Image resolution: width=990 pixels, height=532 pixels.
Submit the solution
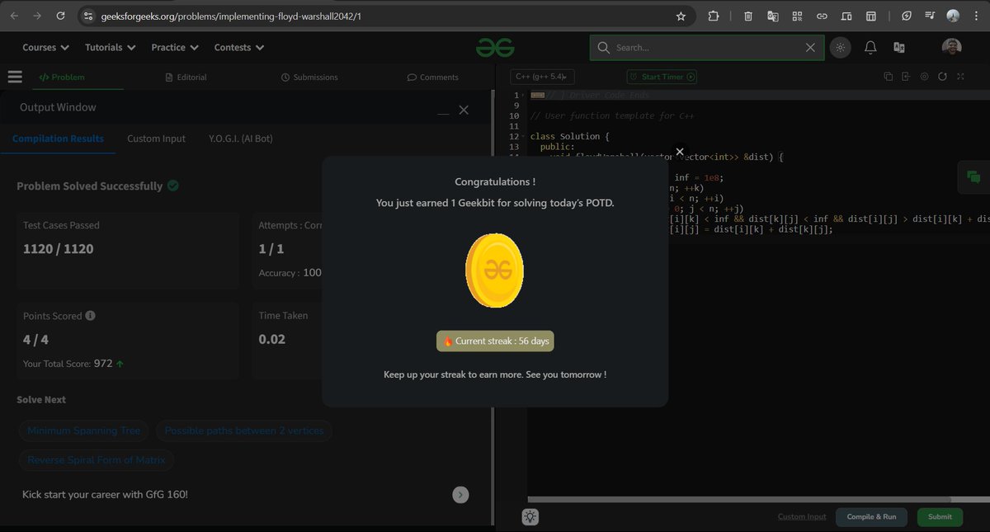point(940,517)
